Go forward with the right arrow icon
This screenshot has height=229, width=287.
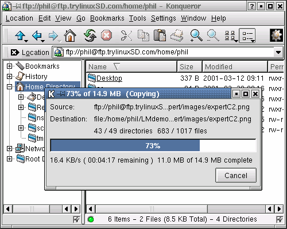click(x=53, y=35)
